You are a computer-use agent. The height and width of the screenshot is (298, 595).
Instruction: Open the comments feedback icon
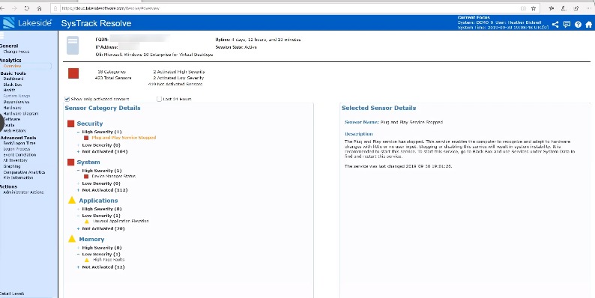coord(567,25)
